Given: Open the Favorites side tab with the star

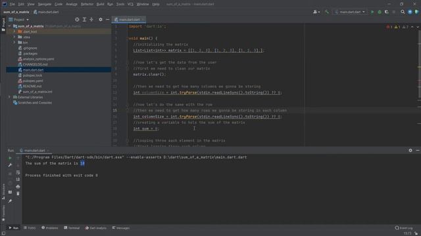Looking at the screenshot, I should pyautogui.click(x=3, y=213).
